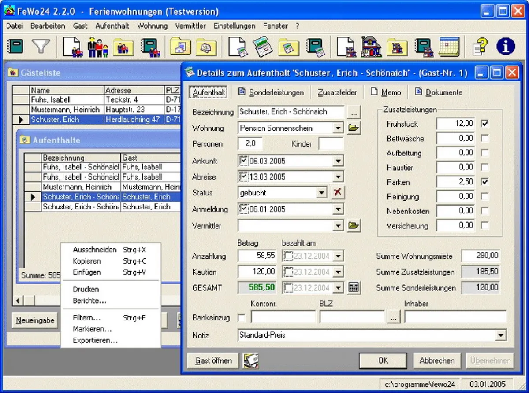The image size is (529, 393).
Task: Switch to the Sonderleistungen tab
Action: click(272, 92)
